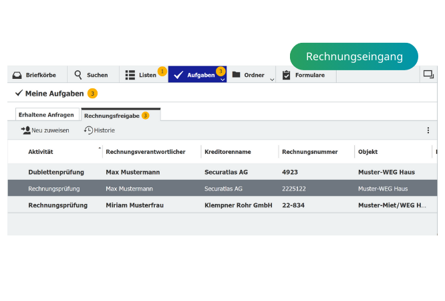Click Max Mustermann in the Dublettenprüfung row
This screenshot has height=301, width=445.
(x=133, y=172)
